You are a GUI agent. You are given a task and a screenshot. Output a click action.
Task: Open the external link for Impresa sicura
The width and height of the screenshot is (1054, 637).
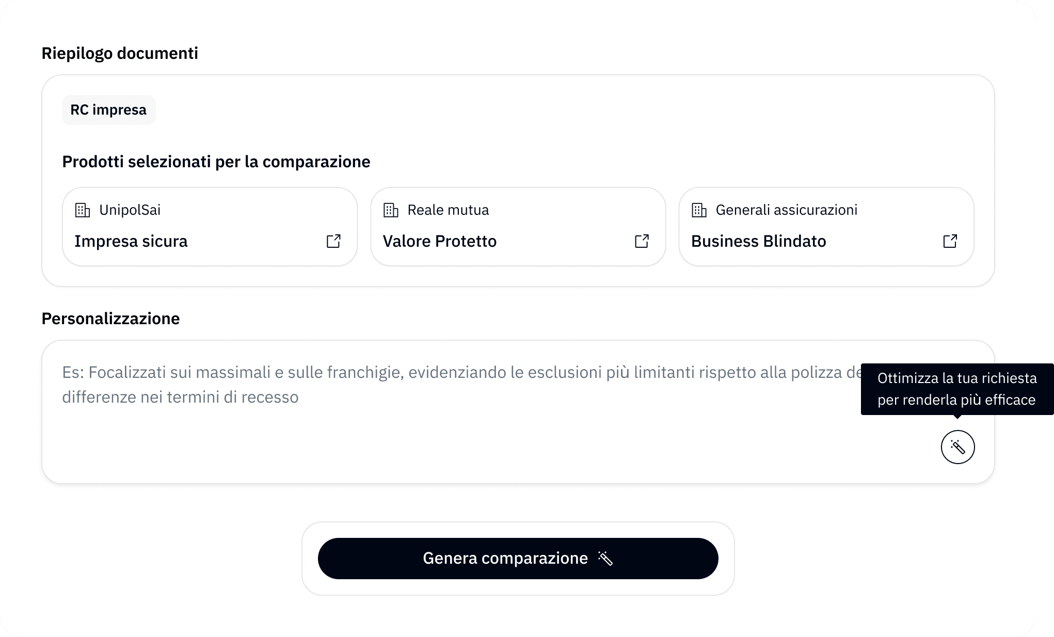334,241
